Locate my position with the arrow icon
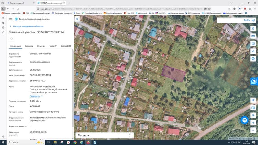The image size is (258, 145). point(253,100)
